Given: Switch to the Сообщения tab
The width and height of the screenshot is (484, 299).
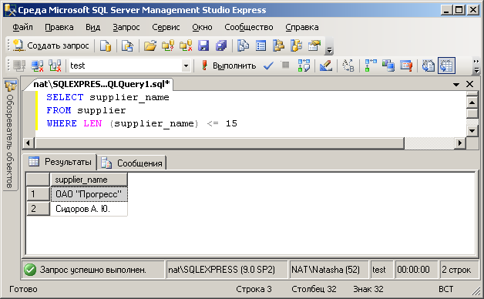Looking at the screenshot, I should pyautogui.click(x=132, y=163).
